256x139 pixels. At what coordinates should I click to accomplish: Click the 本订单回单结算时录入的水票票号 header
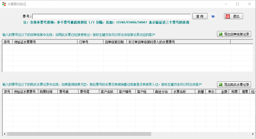[x=178, y=42]
